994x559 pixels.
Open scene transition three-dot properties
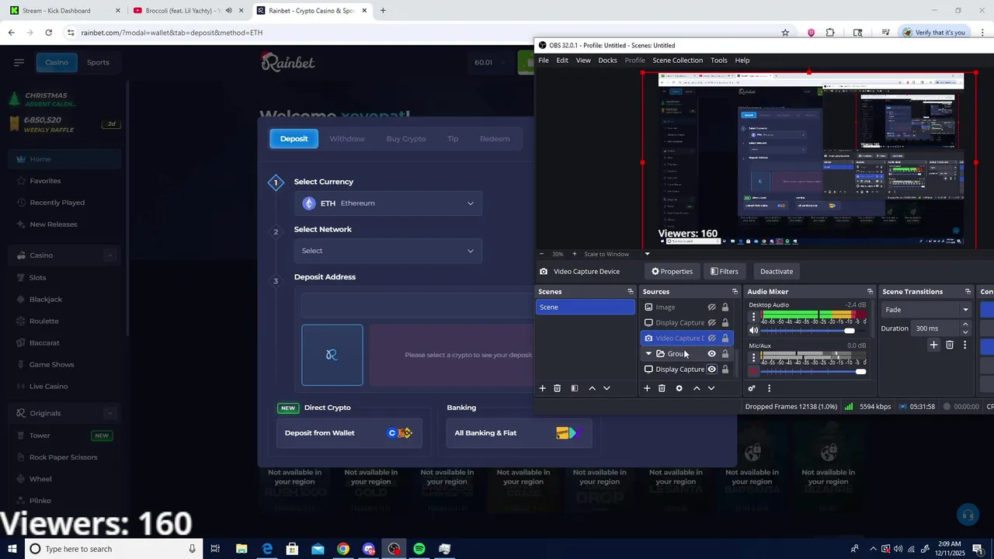[964, 345]
